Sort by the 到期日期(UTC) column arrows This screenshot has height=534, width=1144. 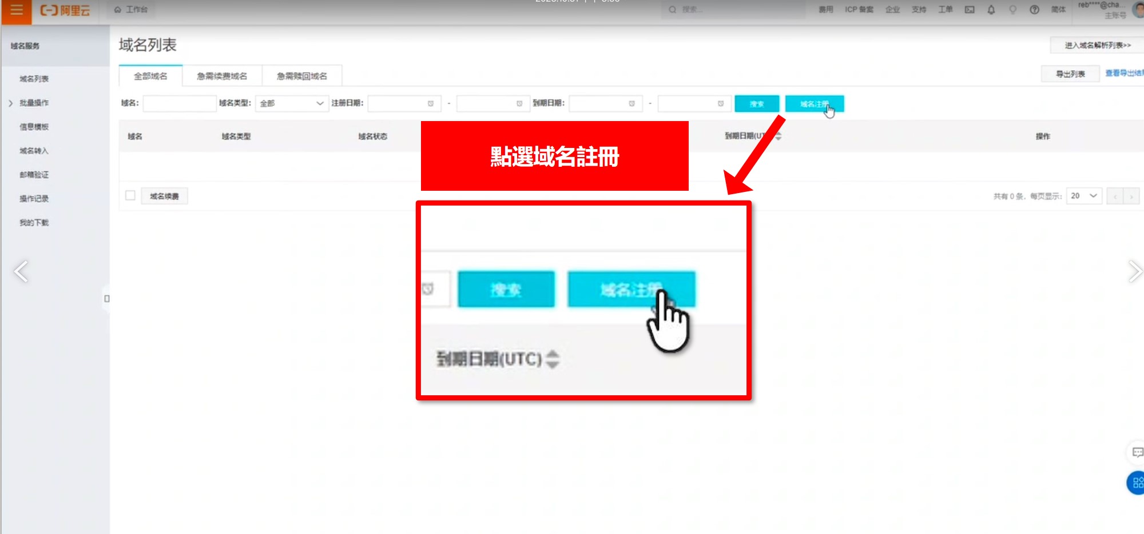point(778,136)
